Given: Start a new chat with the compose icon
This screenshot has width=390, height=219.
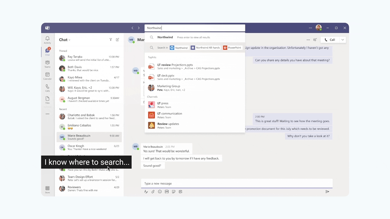Looking at the screenshot, I should tap(117, 39).
